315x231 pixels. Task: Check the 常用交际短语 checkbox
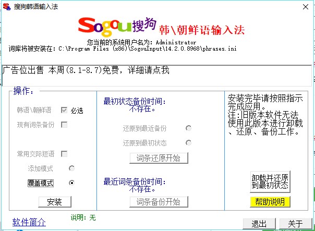[x=64, y=154]
